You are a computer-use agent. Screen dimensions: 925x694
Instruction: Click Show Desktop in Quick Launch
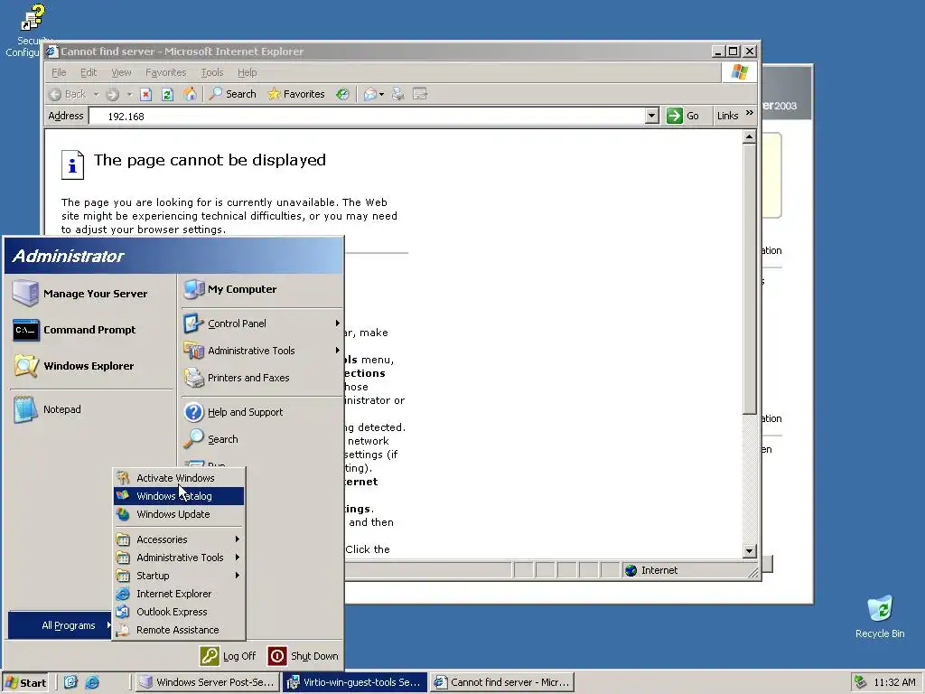coord(70,683)
